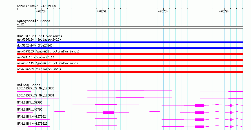Click the blue bar for dgv5202n100
The width and height of the screenshot is (251, 130).
click(x=130, y=48)
